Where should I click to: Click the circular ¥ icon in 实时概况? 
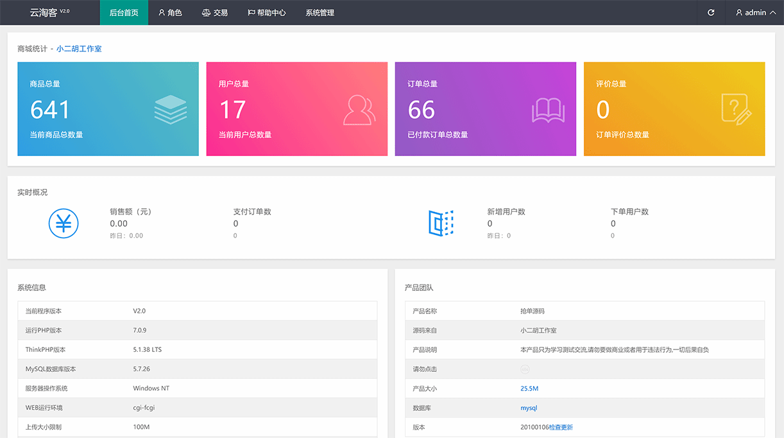coord(64,223)
